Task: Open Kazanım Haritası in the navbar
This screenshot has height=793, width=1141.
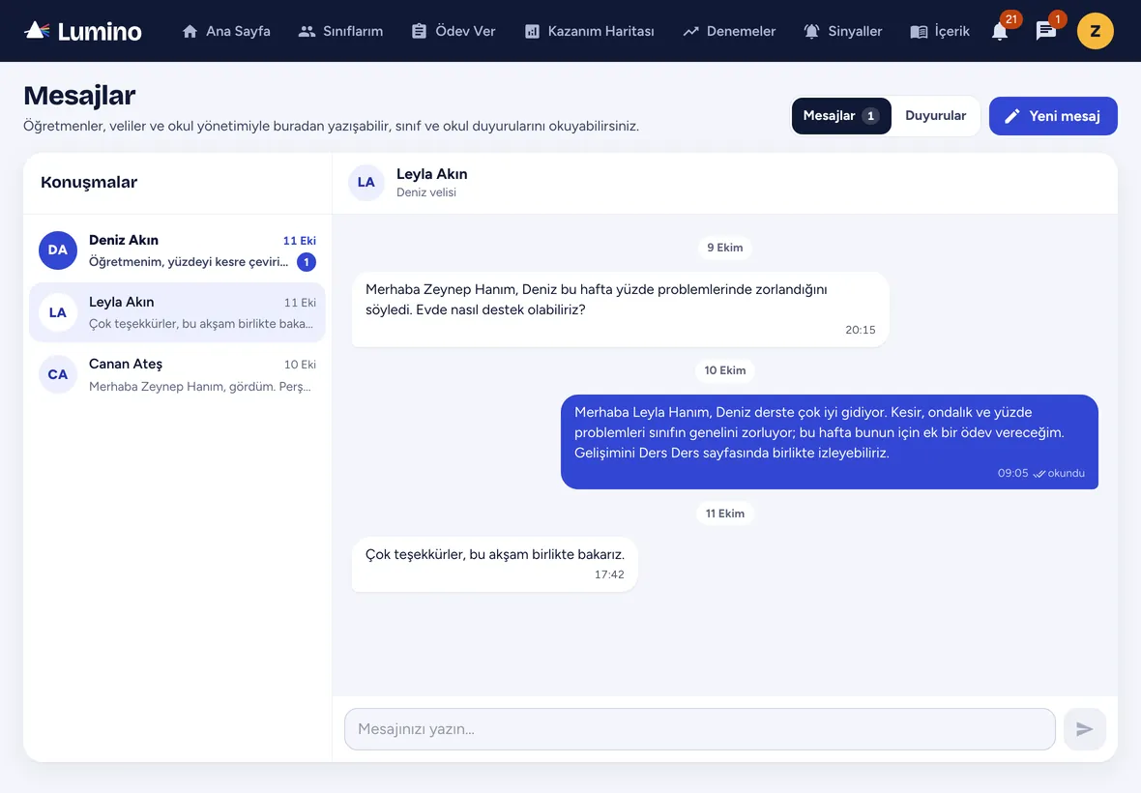Action: coord(590,31)
